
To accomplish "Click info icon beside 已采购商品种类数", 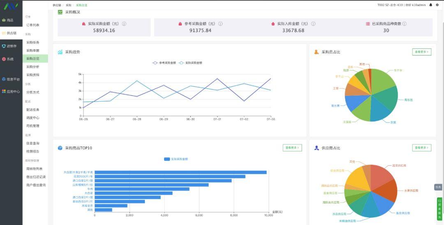I will (405, 24).
